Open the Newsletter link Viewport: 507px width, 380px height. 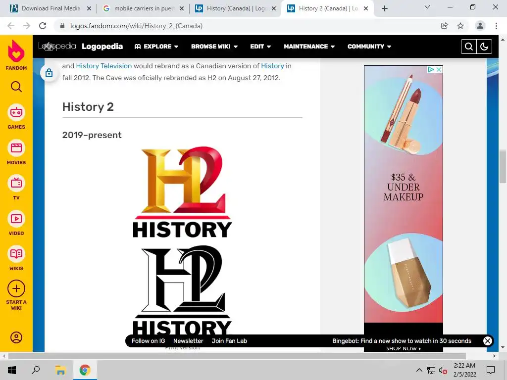188,341
